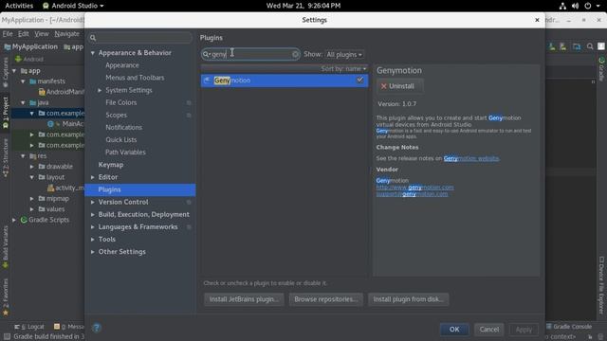This screenshot has width=607, height=341.
Task: Open the Edit menu in Android Studio
Action: click(x=23, y=34)
